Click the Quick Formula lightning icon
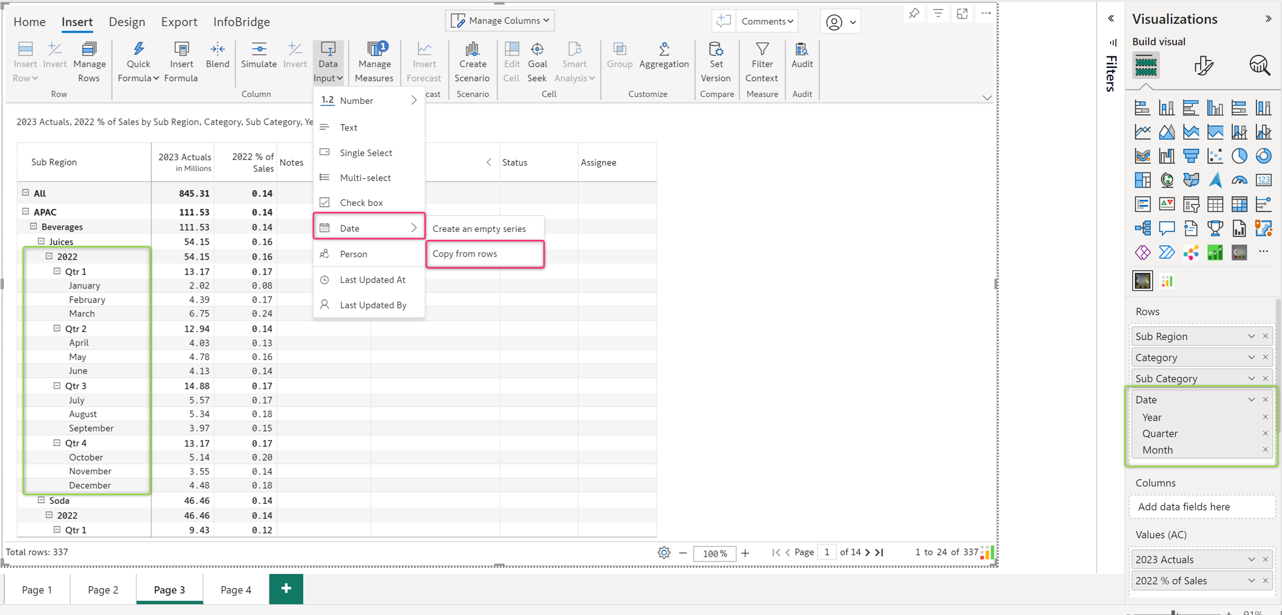1282x615 pixels. 139,49
